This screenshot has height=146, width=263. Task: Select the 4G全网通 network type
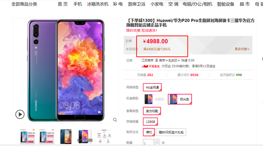tap(152, 87)
